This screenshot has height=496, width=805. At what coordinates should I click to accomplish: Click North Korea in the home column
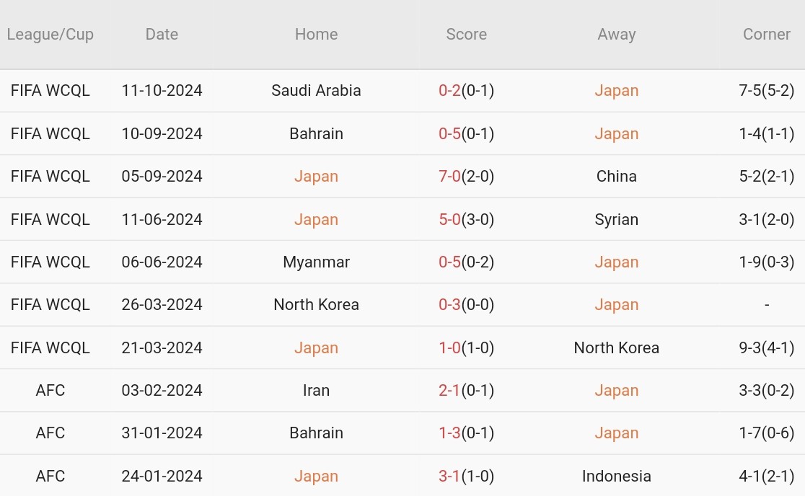[316, 305]
